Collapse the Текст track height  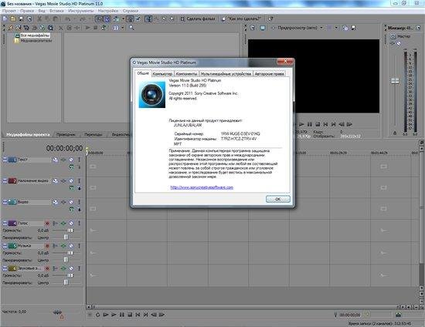point(5,160)
